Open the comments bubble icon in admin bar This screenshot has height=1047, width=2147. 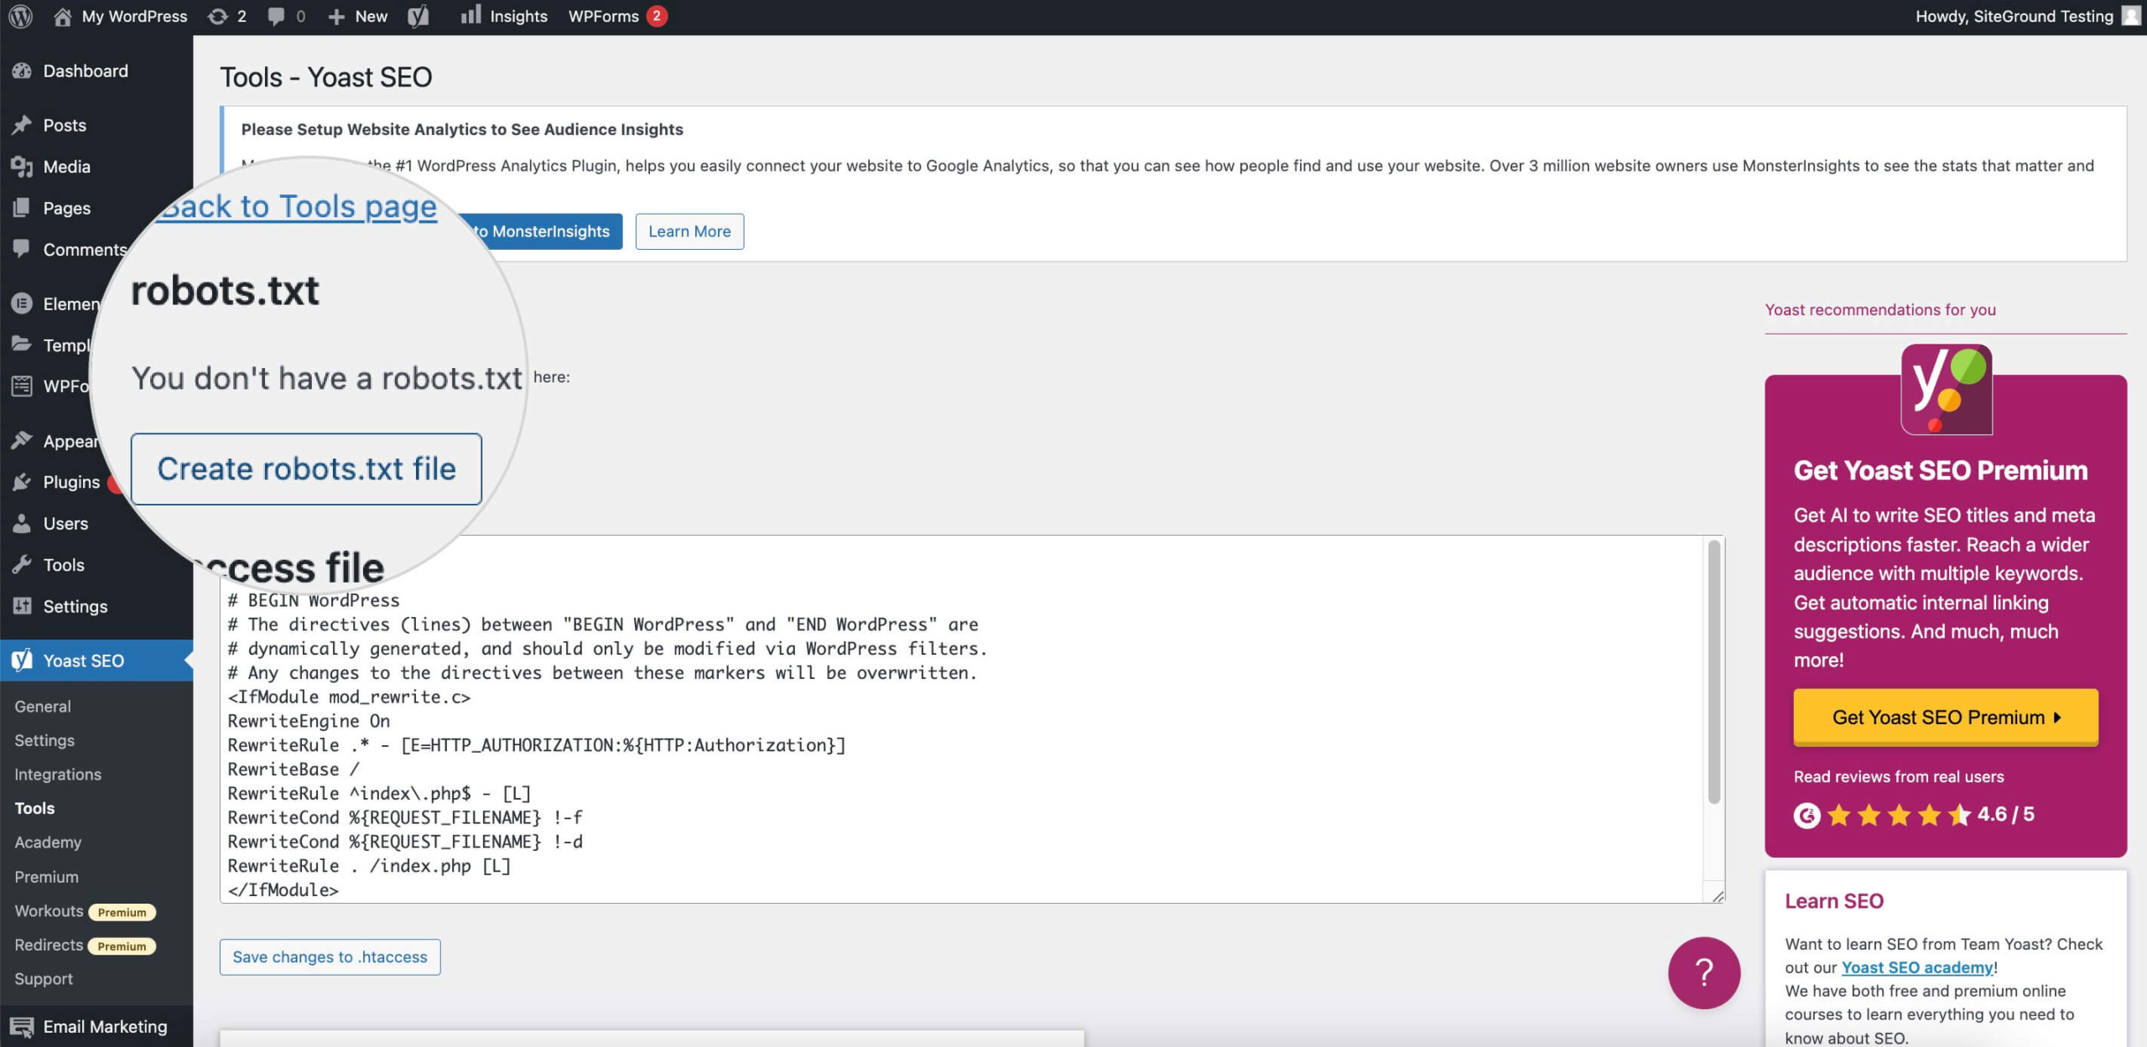[x=275, y=16]
